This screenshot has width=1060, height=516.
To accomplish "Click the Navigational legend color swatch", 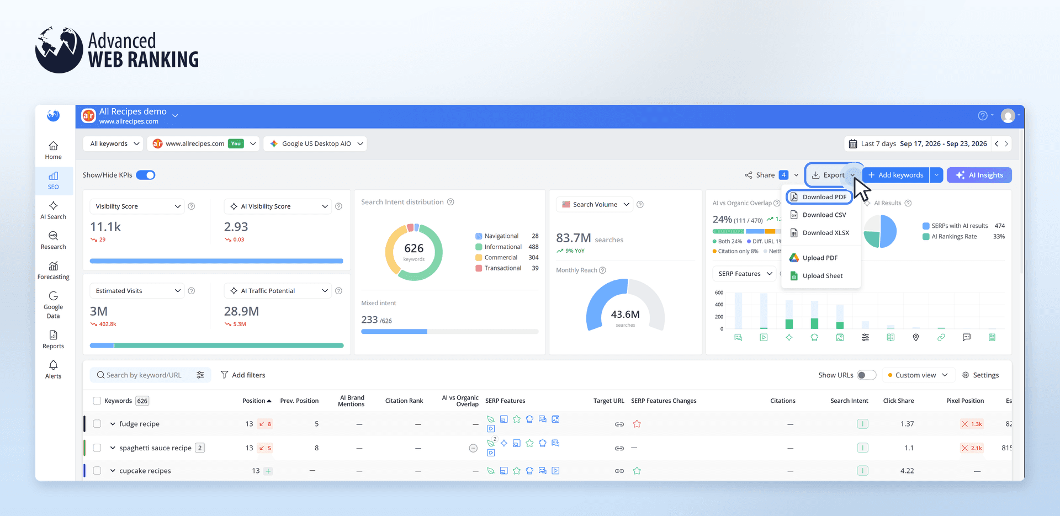I will 479,236.
